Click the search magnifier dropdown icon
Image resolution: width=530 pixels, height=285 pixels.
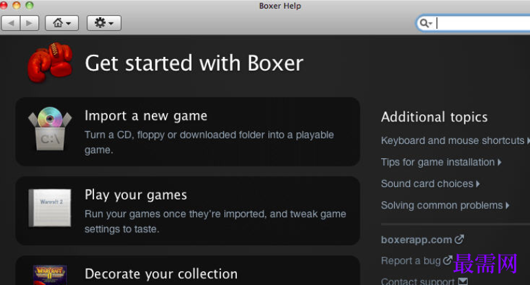coord(426,23)
